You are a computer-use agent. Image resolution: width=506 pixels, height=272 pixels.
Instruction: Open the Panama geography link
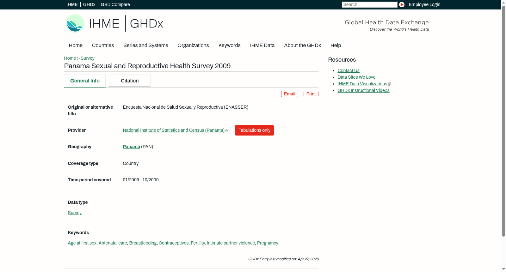[132, 147]
